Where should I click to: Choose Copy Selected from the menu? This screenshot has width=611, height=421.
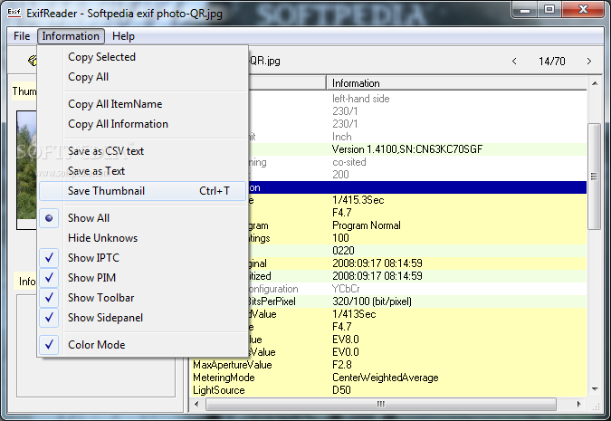pyautogui.click(x=143, y=57)
